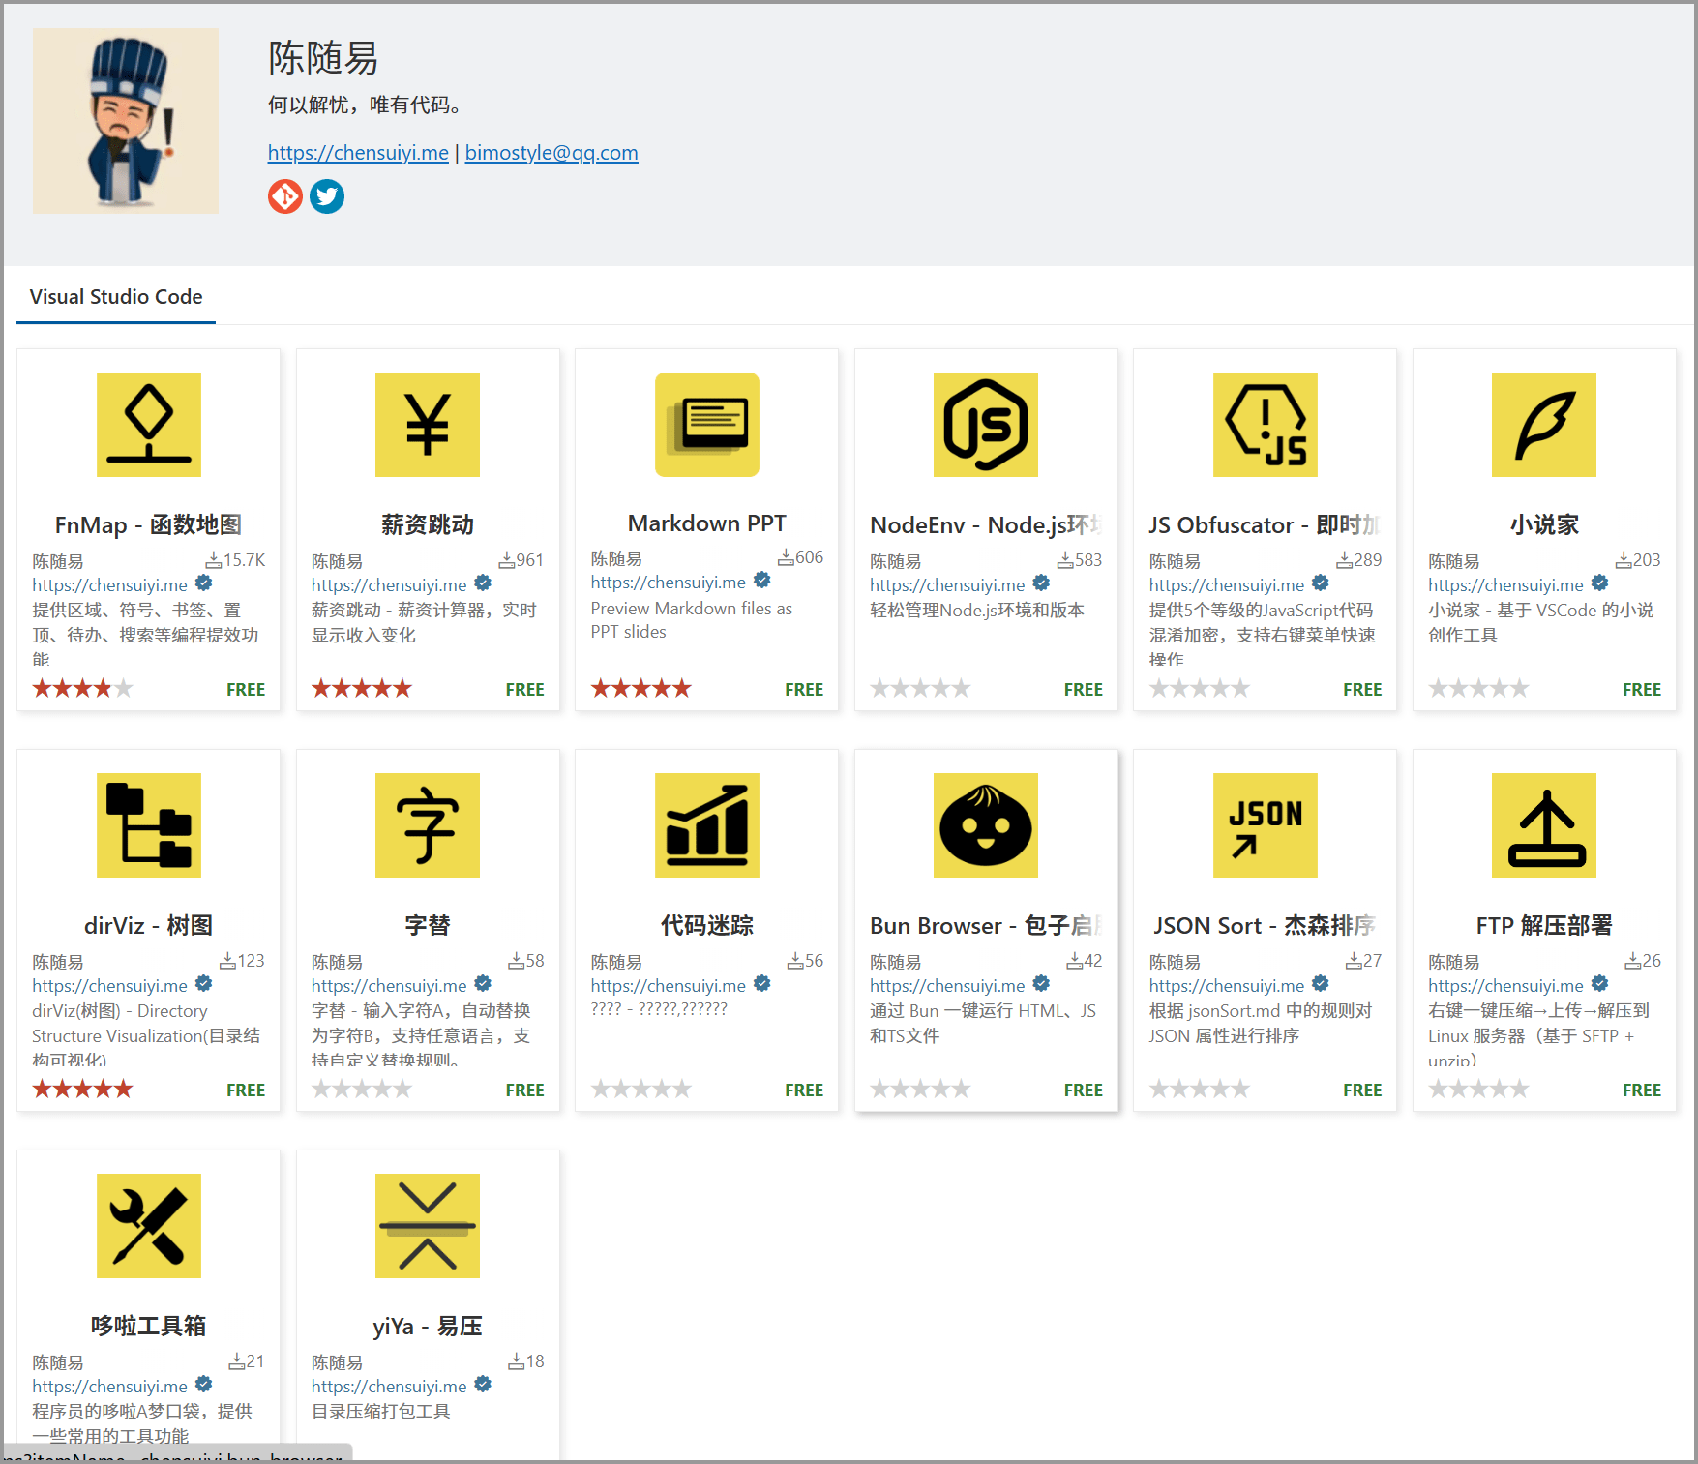The width and height of the screenshot is (1698, 1464).
Task: Click the download icon on JS Obfuscator card
Action: 1345,560
